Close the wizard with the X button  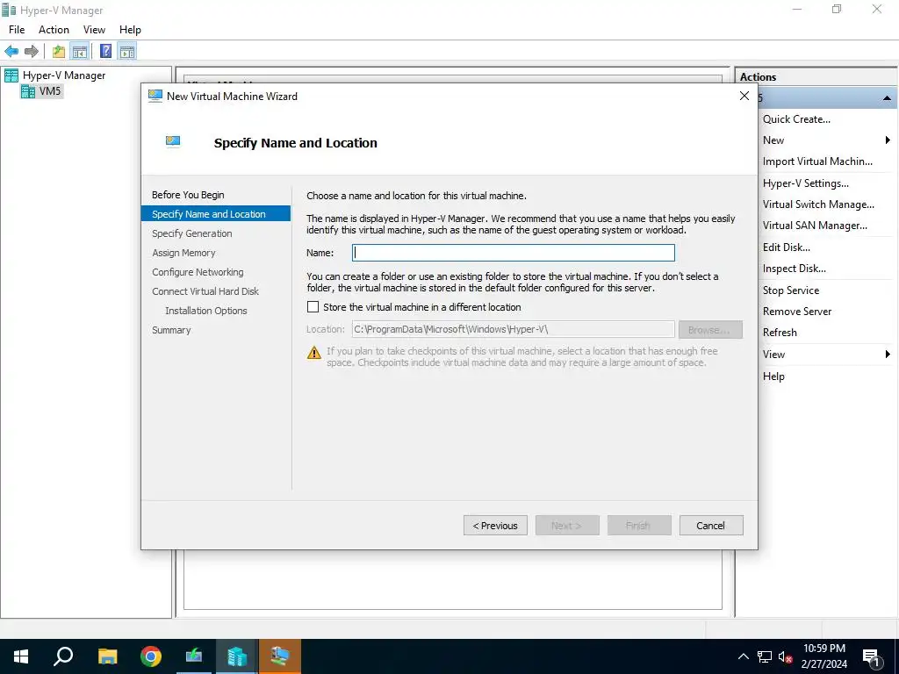point(744,97)
